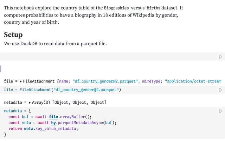Image resolution: width=225 pixels, height=141 pixels.
Task: Run the empty code cell
Action: point(220,57)
